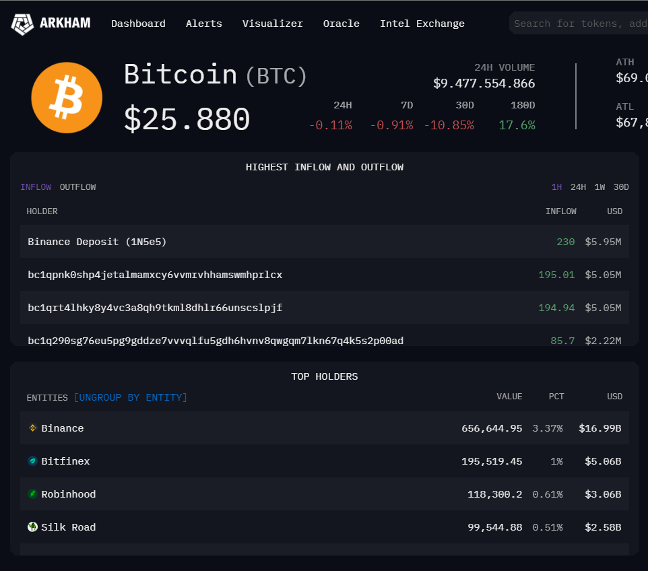Screen dimensions: 648x571
Task: Click the 24H change -0.11%
Action: coord(331,125)
